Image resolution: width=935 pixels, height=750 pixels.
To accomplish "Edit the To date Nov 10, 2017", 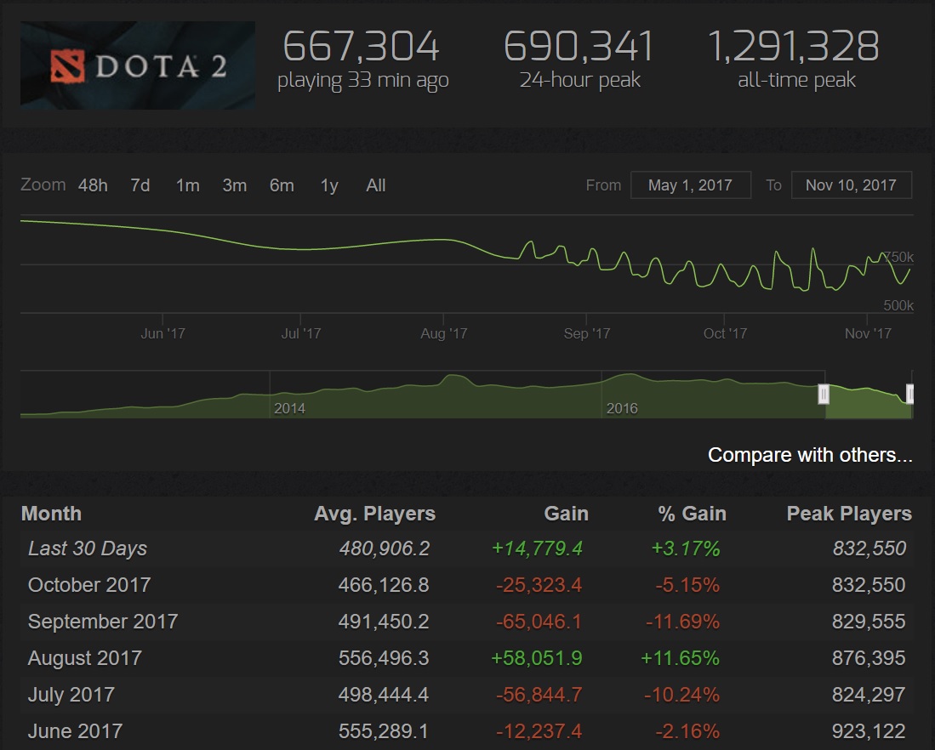I will 851,185.
